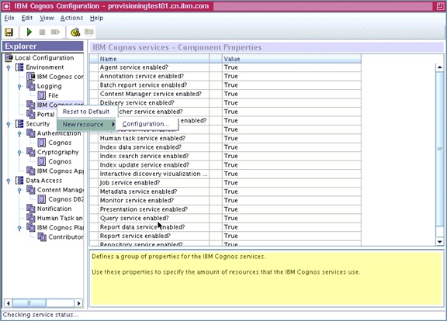Image resolution: width=447 pixels, height=321 pixels.
Task: Click the Stop service square icon
Action: [x=42, y=33]
